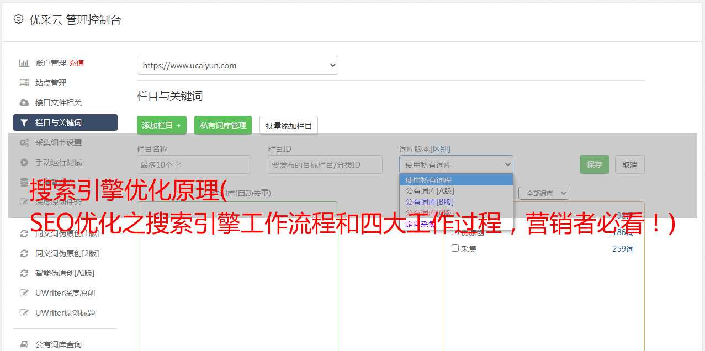
Task: Click the 批量添加栏目 button
Action: (289, 125)
